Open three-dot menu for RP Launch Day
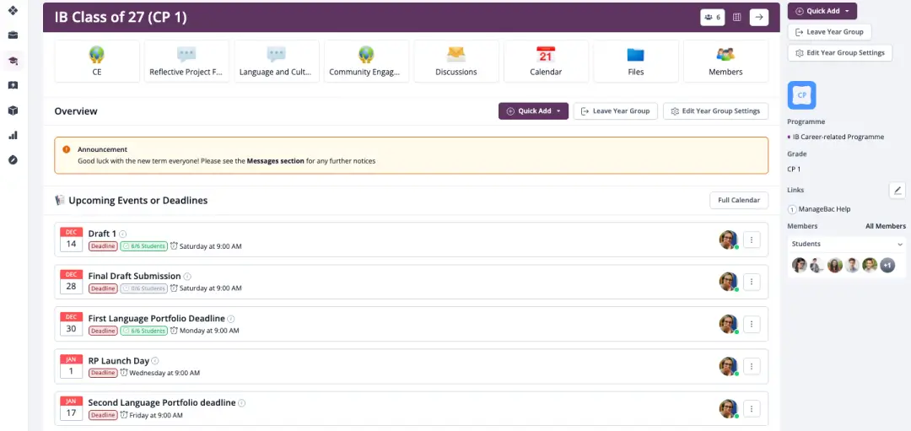The width and height of the screenshot is (911, 431). coord(752,366)
